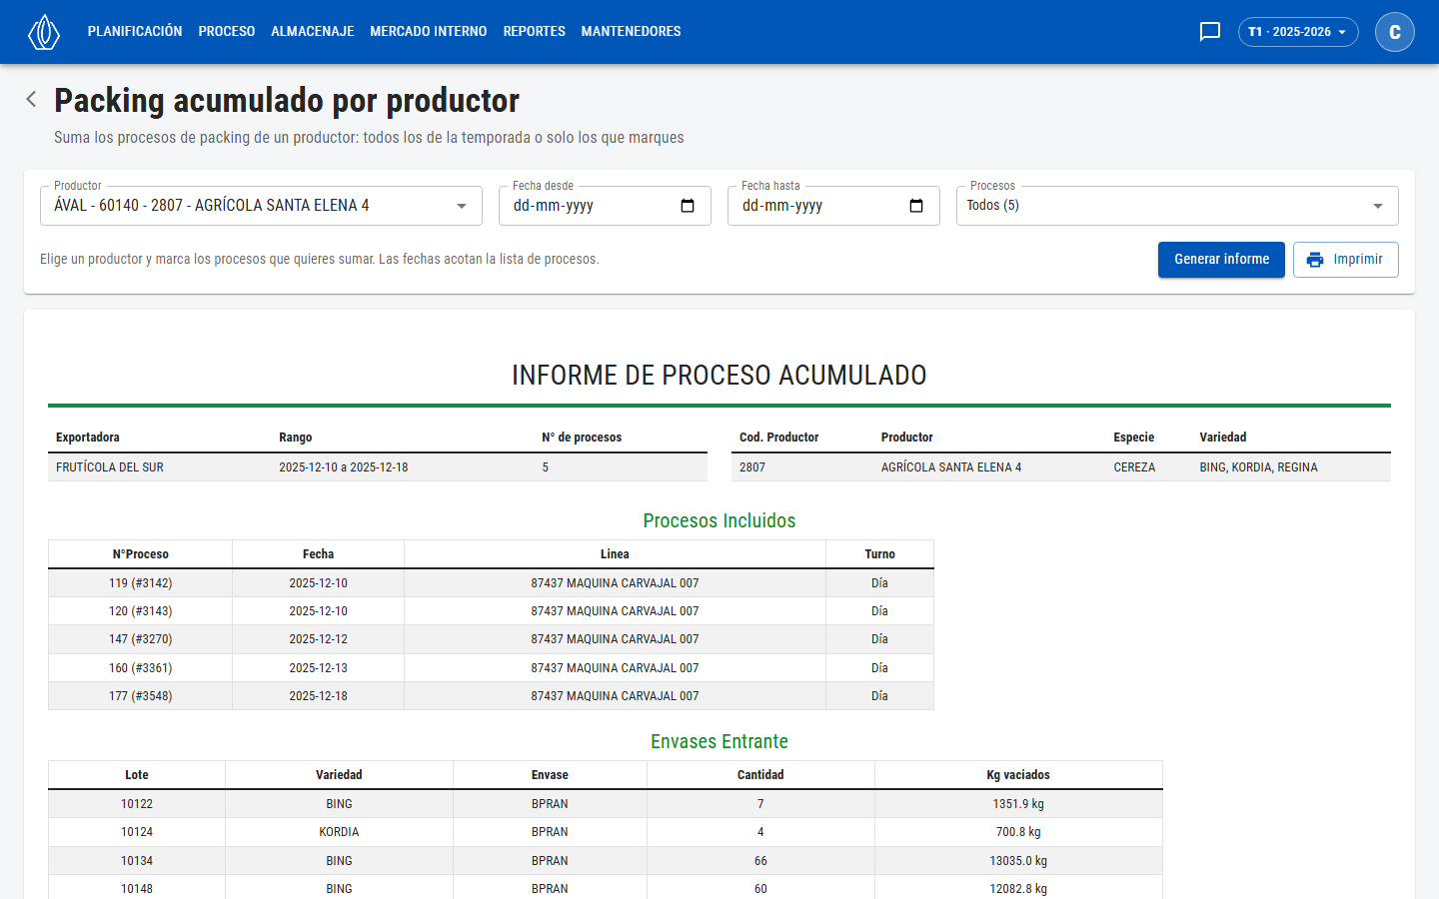The width and height of the screenshot is (1439, 899).
Task: Click lote 10134 cell
Action: (137, 861)
